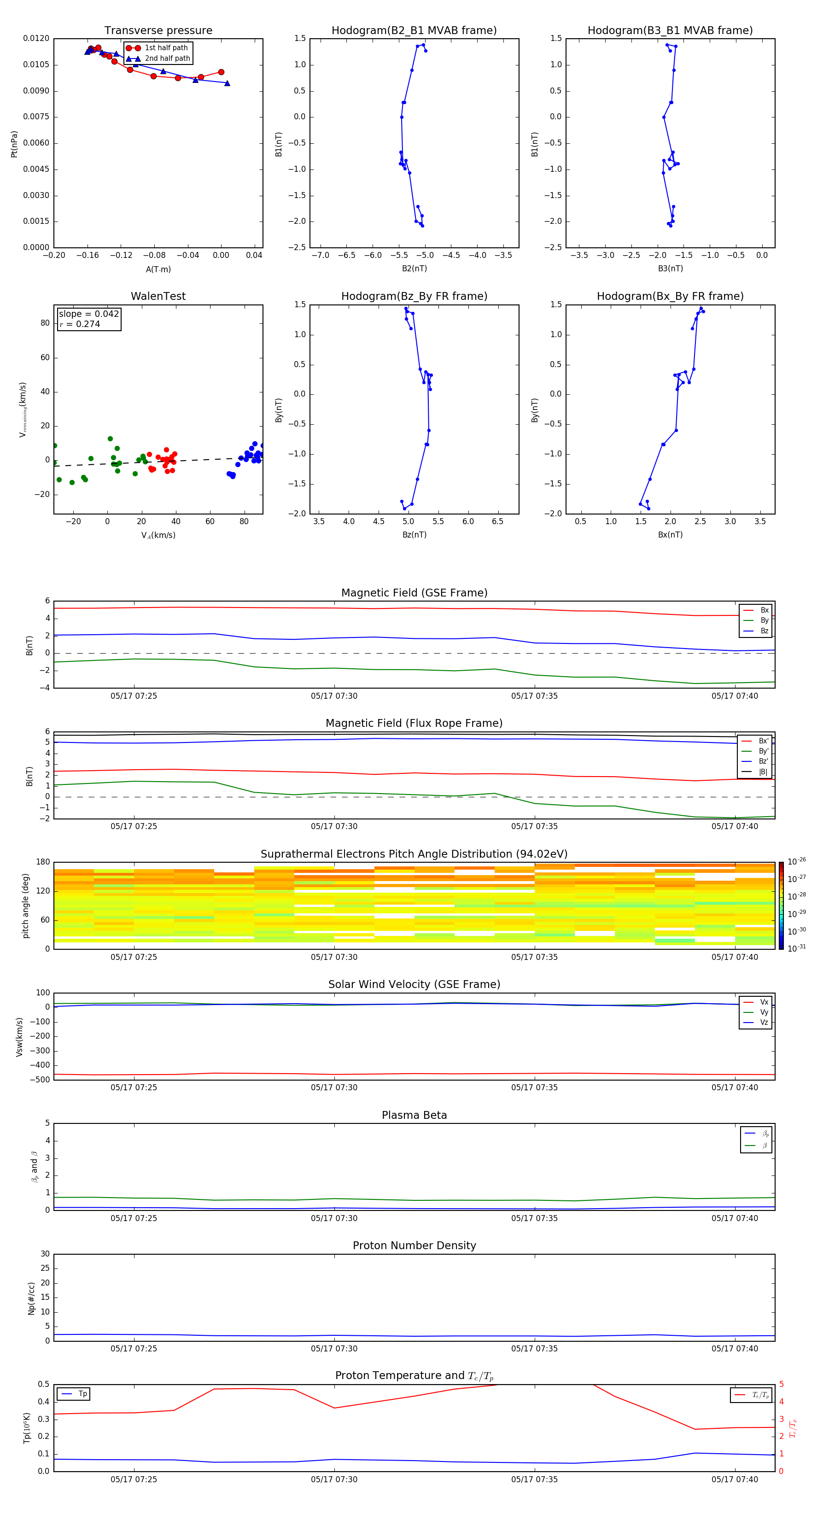This screenshot has height=1520, width=829.
Task: Click the "Proton Number Density" title
Action: tap(414, 1245)
